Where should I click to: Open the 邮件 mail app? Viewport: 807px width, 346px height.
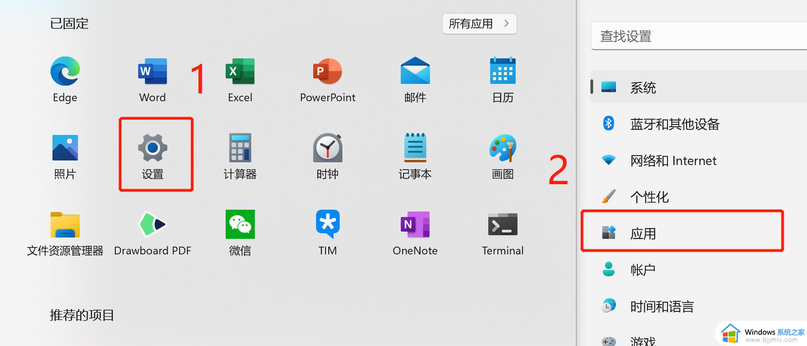[415, 71]
